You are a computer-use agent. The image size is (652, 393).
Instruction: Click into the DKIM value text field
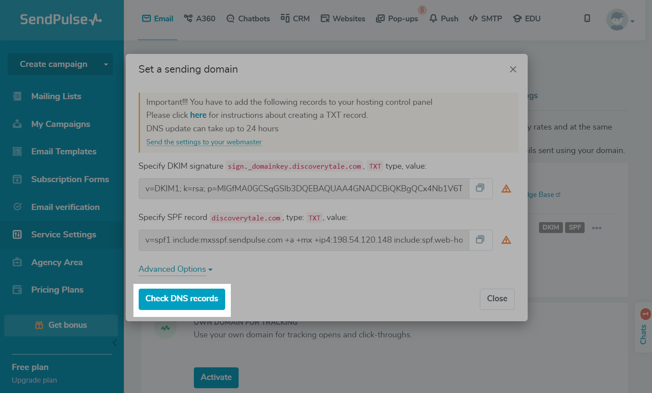coord(304,189)
